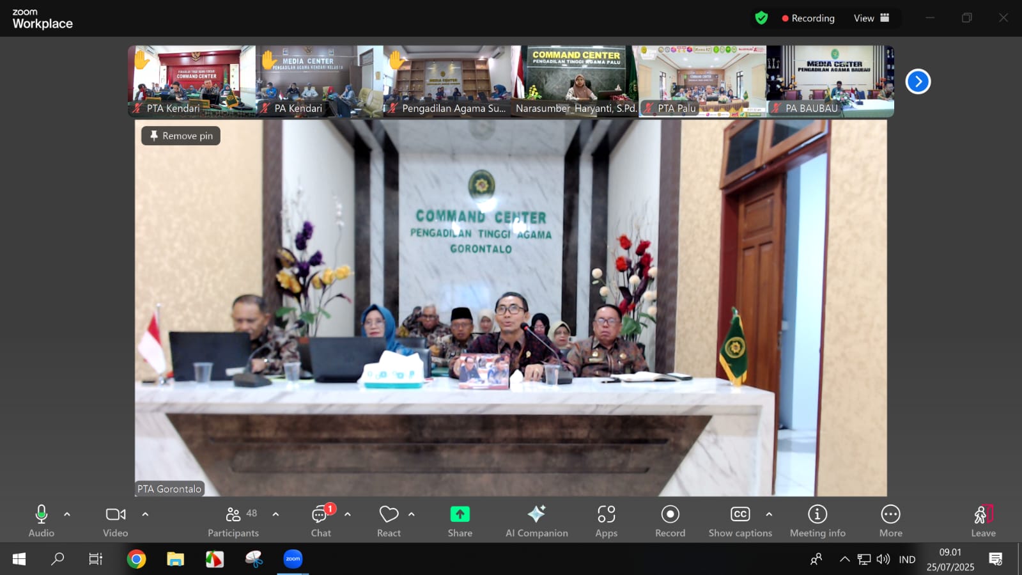The image size is (1022, 575).
Task: Open the Chat icon with notification badge
Action: click(x=320, y=515)
